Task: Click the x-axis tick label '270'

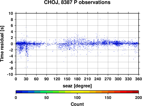Action: pos(108,79)
